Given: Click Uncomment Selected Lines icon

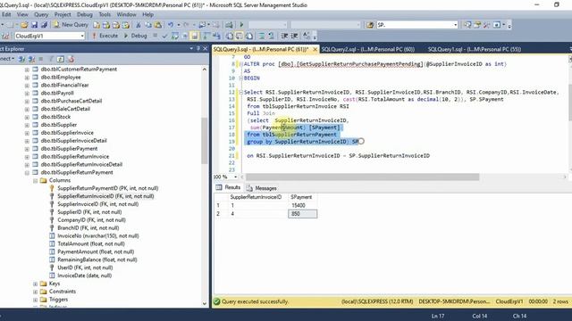Looking at the screenshot, I should (x=272, y=36).
